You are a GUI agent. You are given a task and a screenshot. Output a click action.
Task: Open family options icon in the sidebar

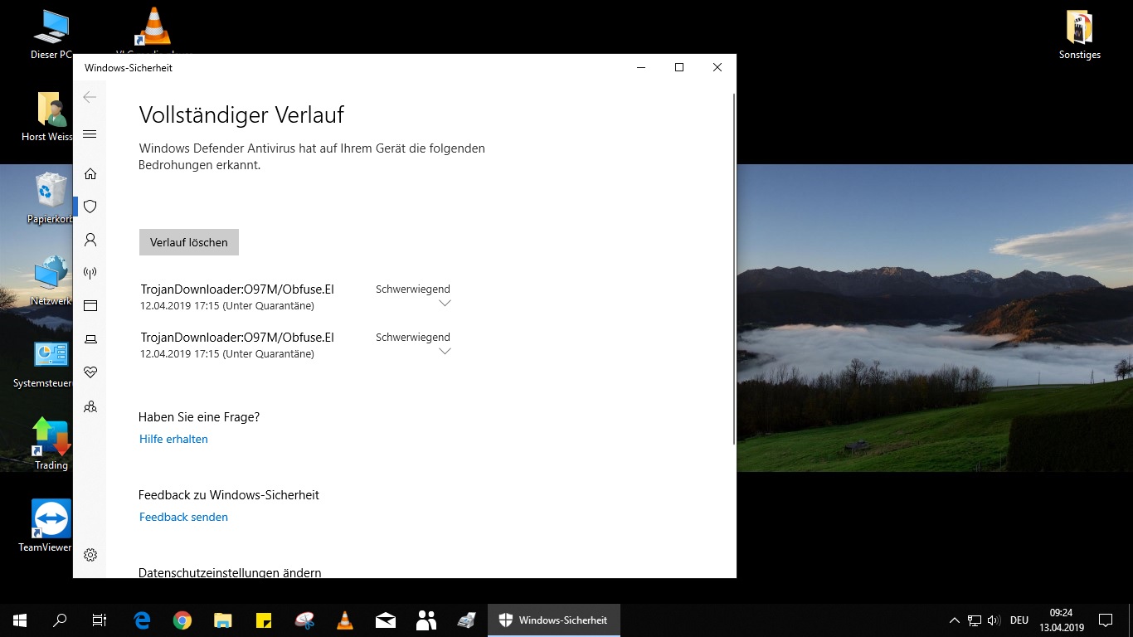(x=90, y=406)
